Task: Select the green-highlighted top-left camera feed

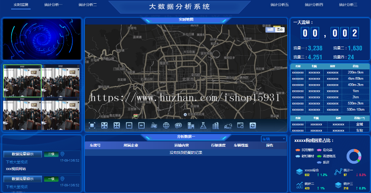Action: point(22,81)
